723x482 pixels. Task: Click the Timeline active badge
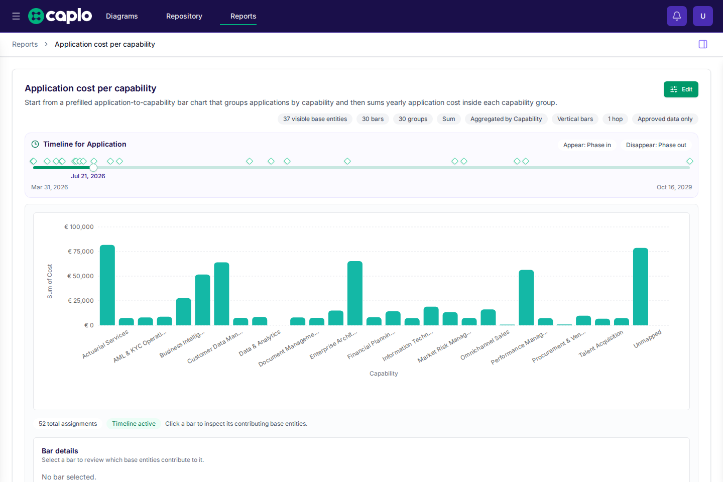(x=134, y=424)
